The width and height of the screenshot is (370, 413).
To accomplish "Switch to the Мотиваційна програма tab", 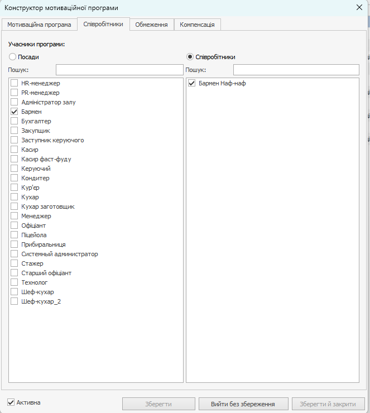I will pos(39,25).
